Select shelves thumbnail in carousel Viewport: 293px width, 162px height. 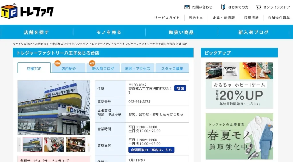[76, 145]
